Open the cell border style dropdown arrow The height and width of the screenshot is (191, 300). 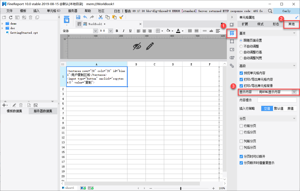pos(162,31)
